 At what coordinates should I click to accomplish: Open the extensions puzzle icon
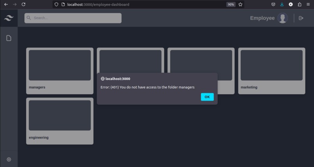tap(300, 4)
